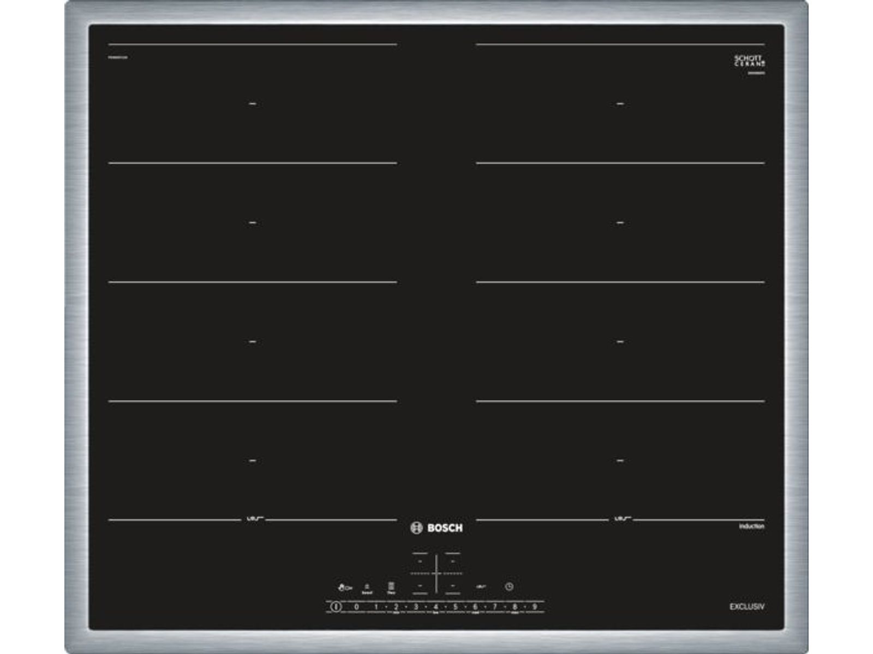Click the Bosch logo
The height and width of the screenshot is (654, 873).
coord(436,528)
